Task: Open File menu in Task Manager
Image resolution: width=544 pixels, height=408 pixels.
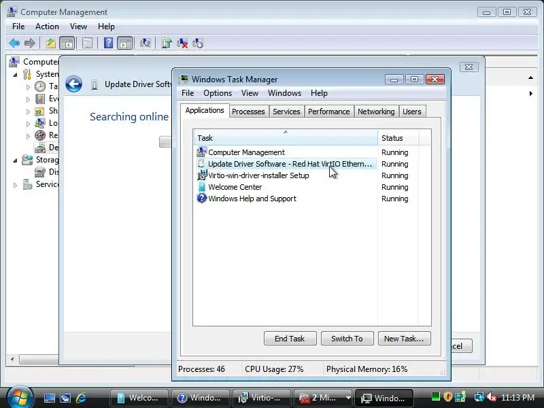Action: [188, 93]
